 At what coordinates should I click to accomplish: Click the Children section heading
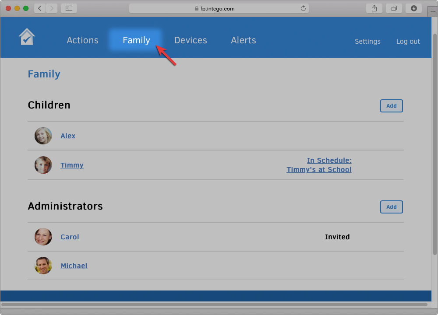(49, 105)
